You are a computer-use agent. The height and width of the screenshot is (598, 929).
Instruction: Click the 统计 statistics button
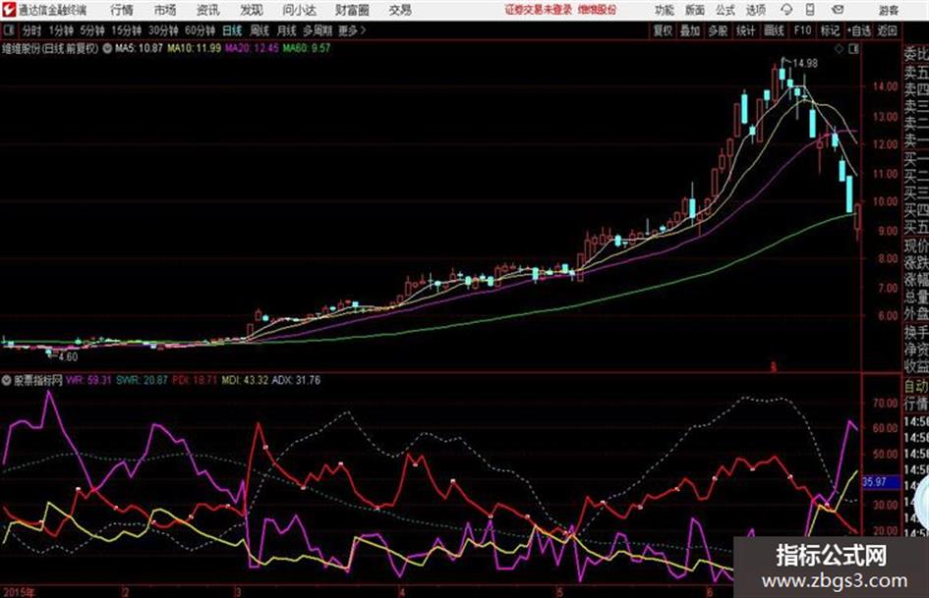746,30
